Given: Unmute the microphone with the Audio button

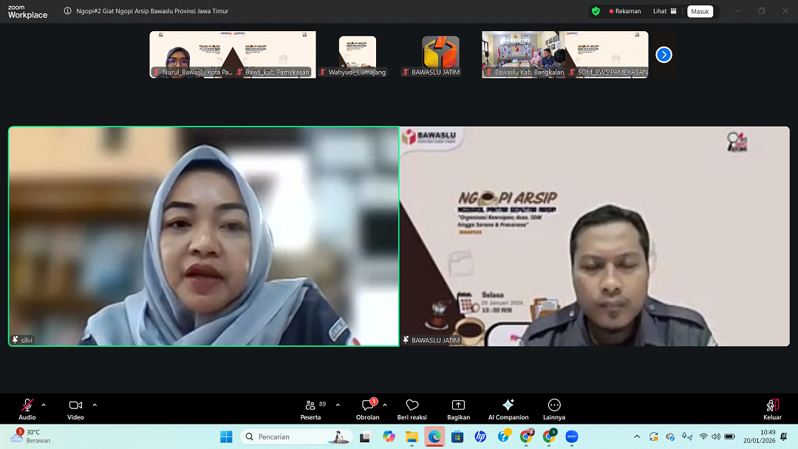Looking at the screenshot, I should 27,409.
